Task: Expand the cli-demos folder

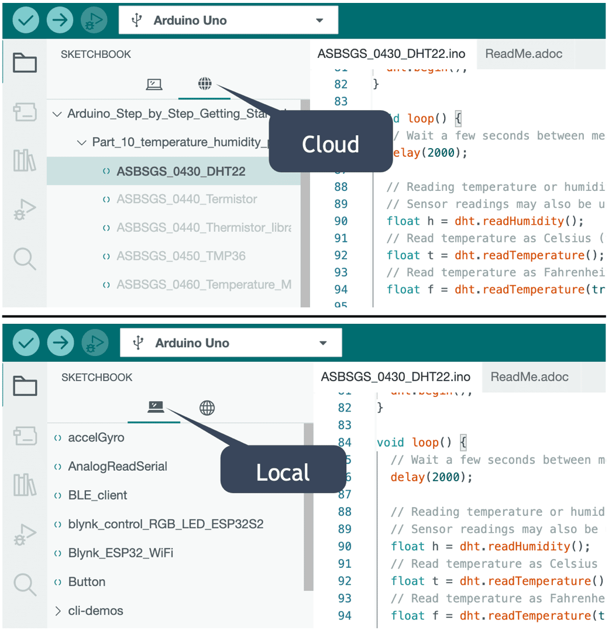Action: coord(58,611)
